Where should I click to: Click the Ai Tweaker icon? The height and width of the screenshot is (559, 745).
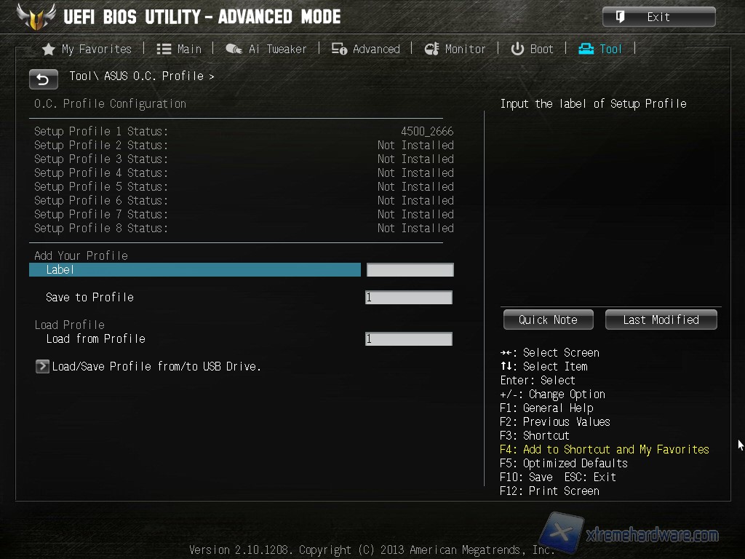click(x=234, y=49)
